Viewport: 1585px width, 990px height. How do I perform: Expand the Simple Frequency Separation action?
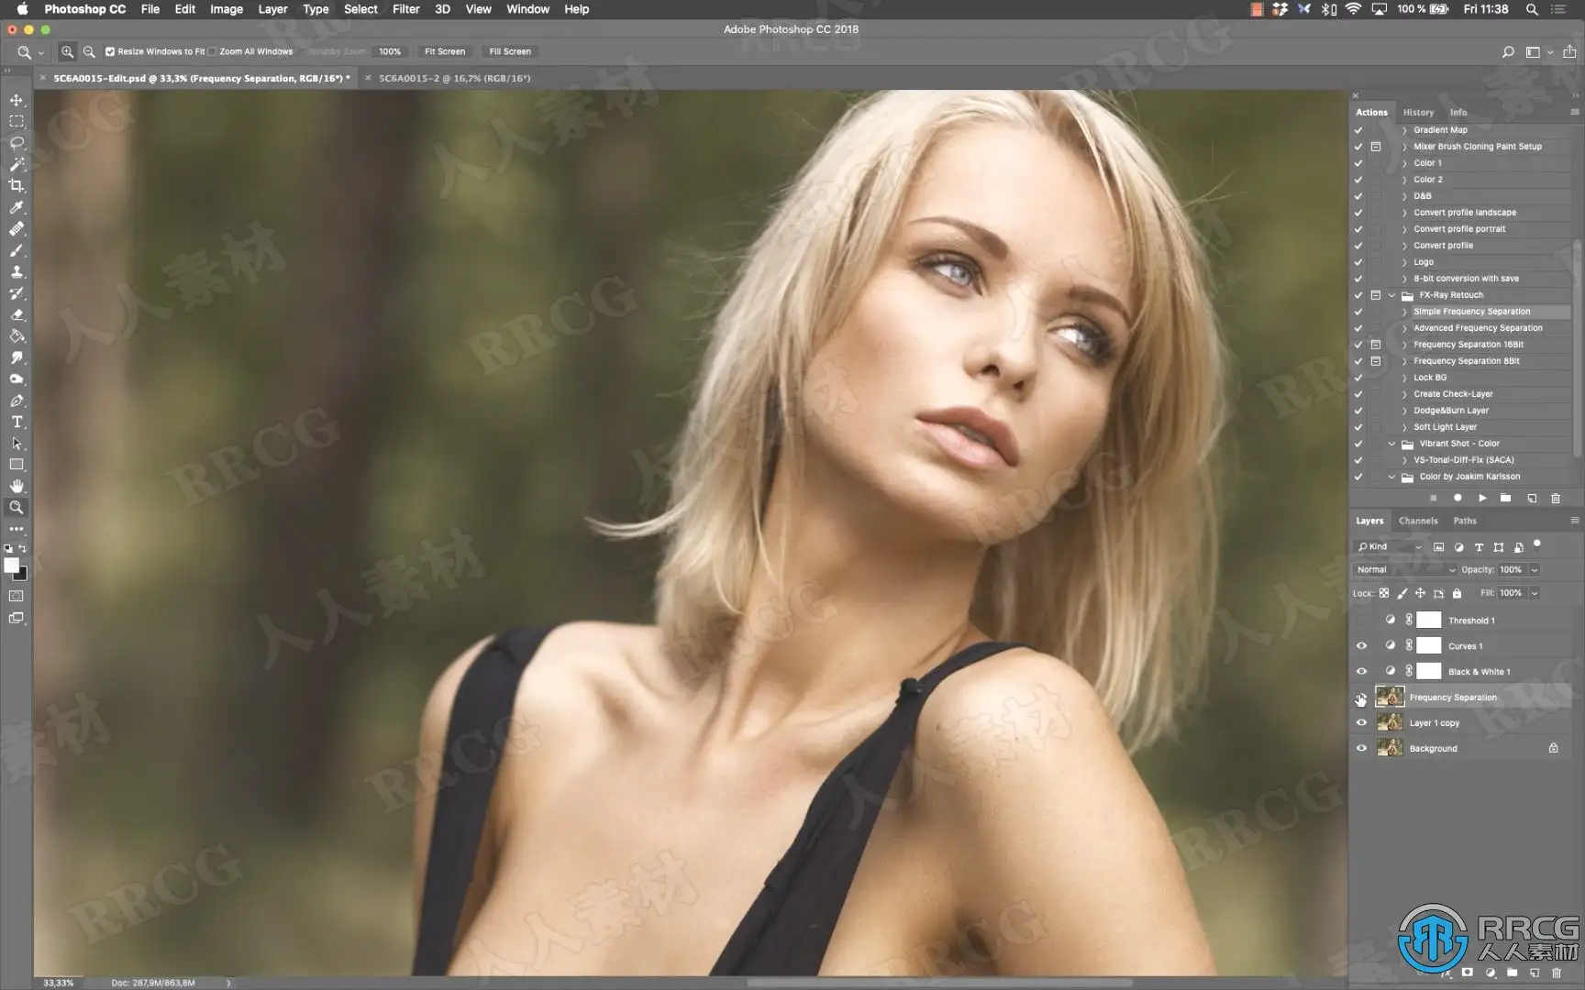(1404, 312)
